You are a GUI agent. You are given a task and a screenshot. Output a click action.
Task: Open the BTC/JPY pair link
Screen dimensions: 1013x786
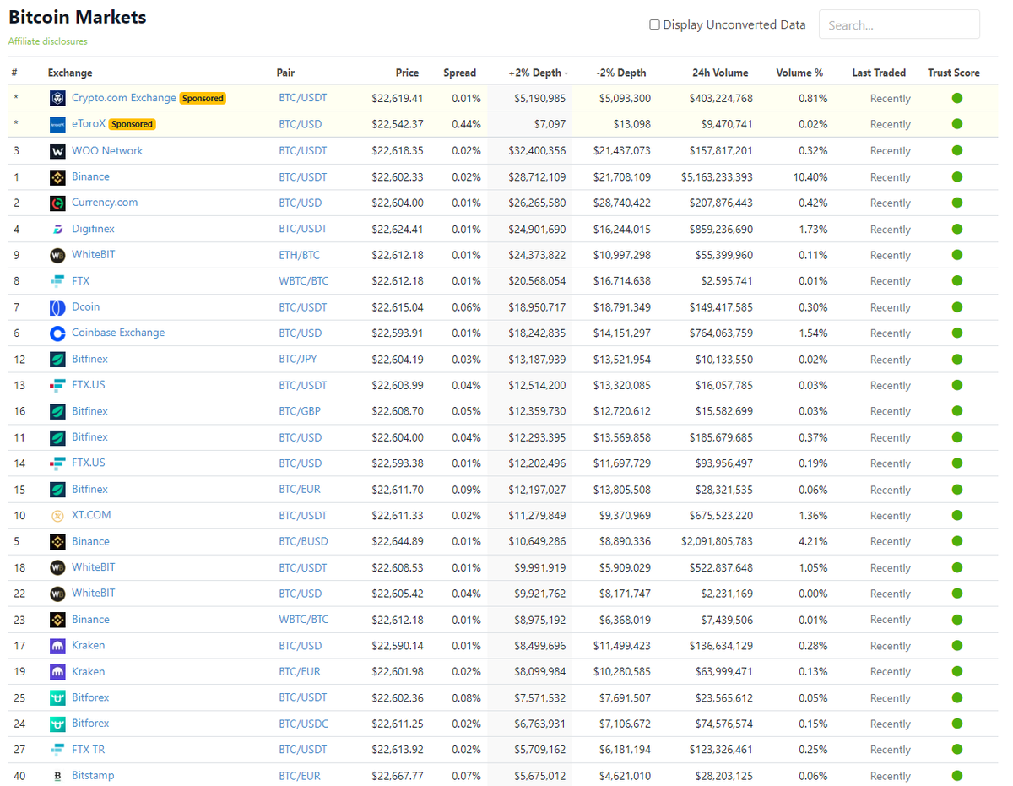pyautogui.click(x=298, y=359)
